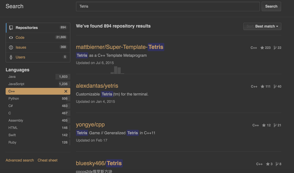Switch to Code results
This screenshot has height=173, width=294.
38,38
